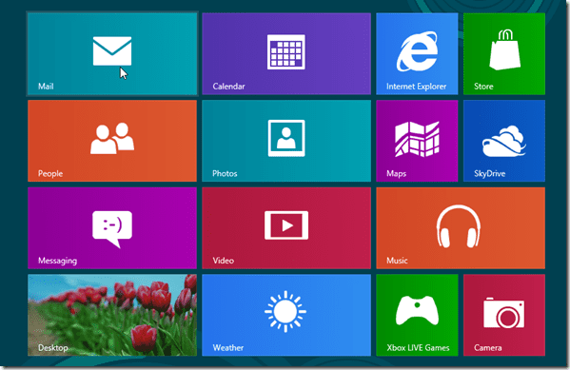Click the "Video" tile label
Image resolution: width=570 pixels, height=370 pixels.
224,261
